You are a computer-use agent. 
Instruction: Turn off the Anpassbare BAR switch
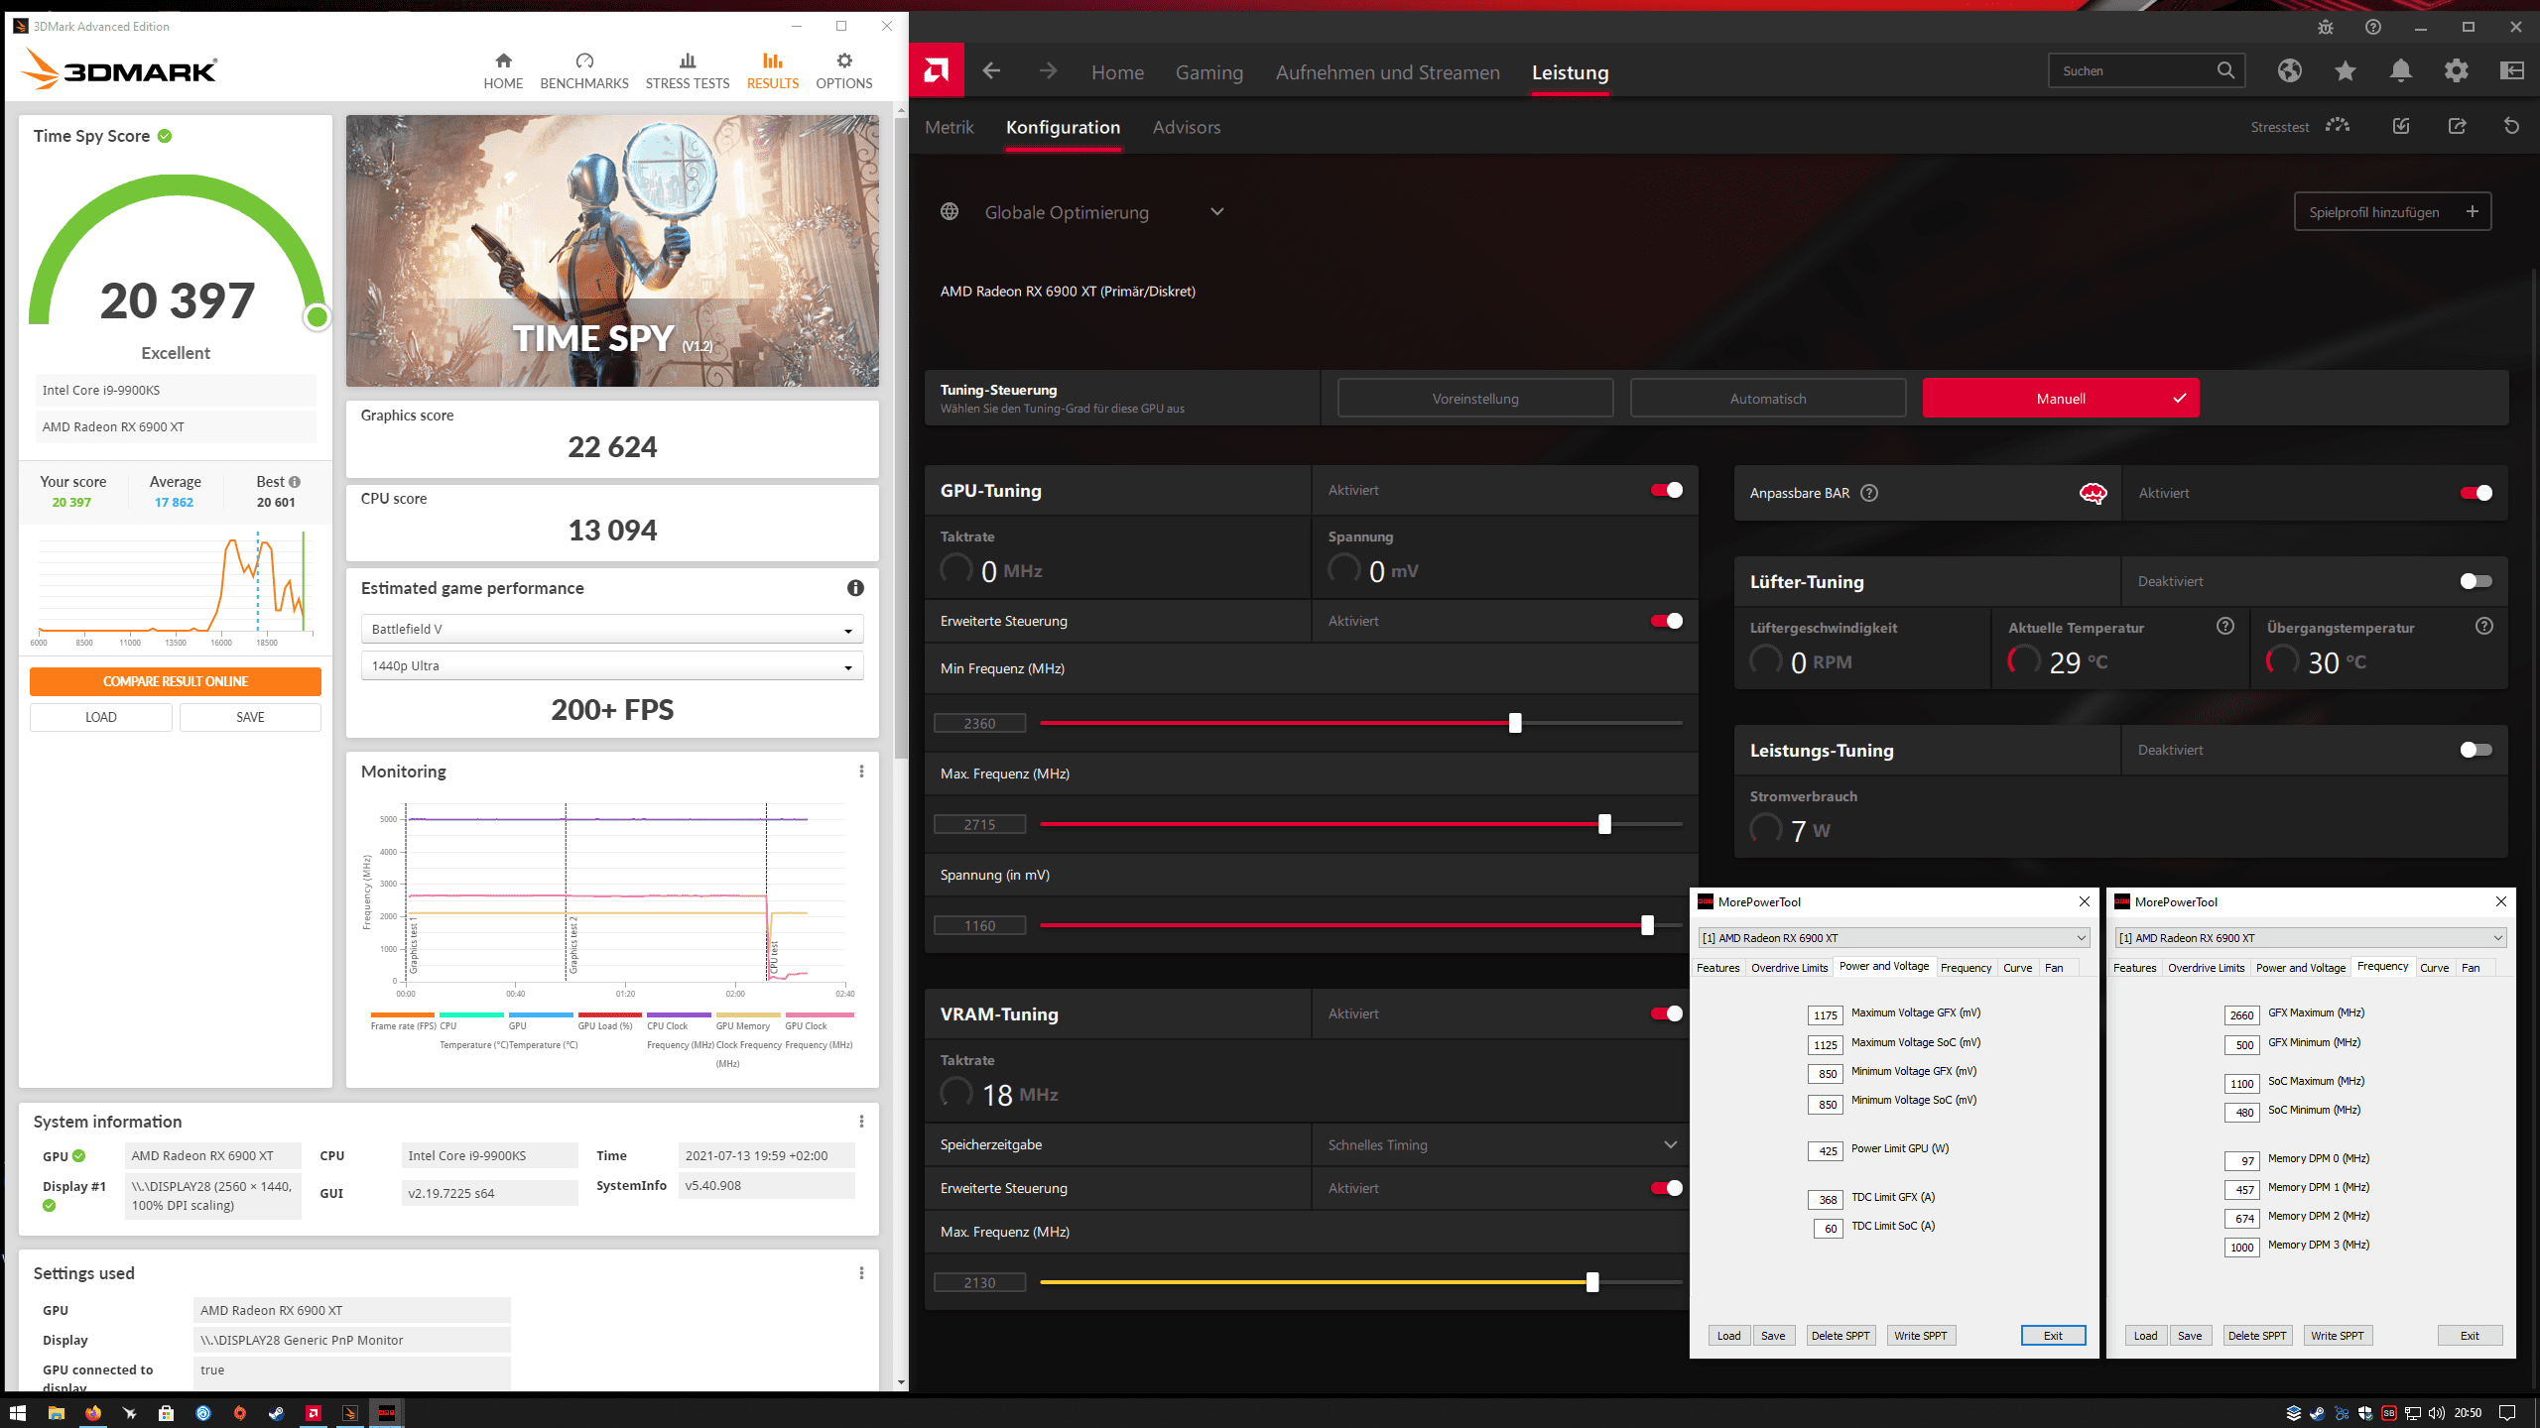(2476, 493)
